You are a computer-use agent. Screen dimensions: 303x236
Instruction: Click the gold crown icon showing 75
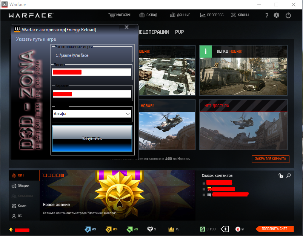(x=171, y=229)
